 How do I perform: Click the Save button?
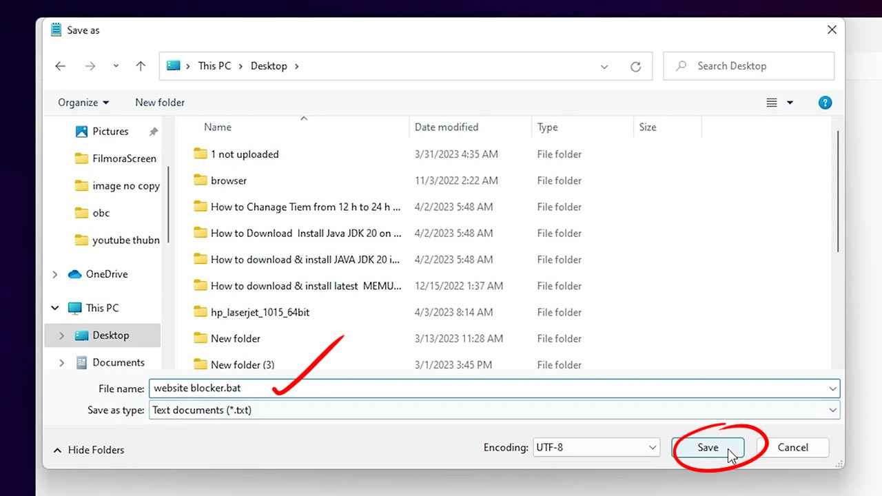[x=708, y=448]
